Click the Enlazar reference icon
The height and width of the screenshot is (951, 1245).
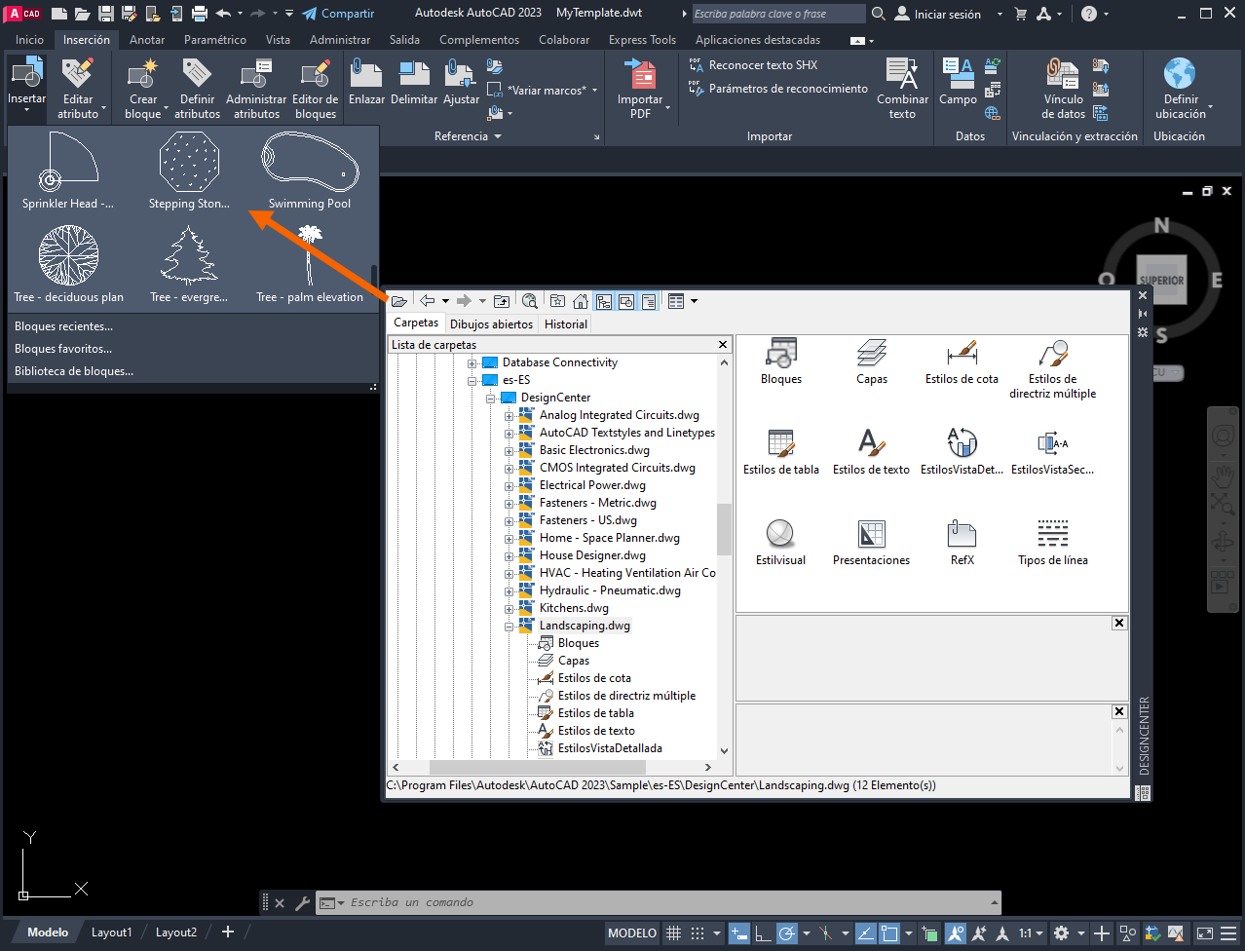pos(367,82)
